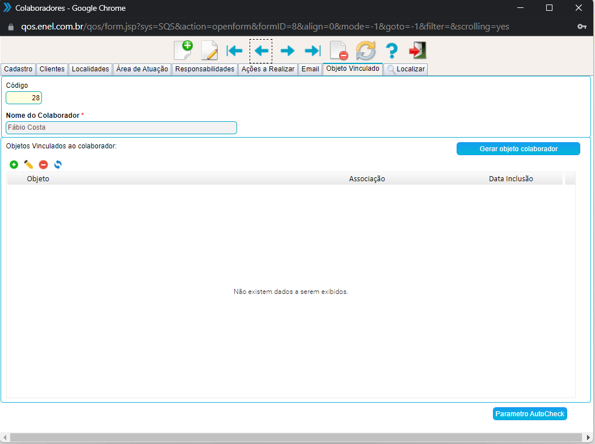The width and height of the screenshot is (595, 444).
Task: Open the Responsabilidades tab
Action: click(205, 69)
